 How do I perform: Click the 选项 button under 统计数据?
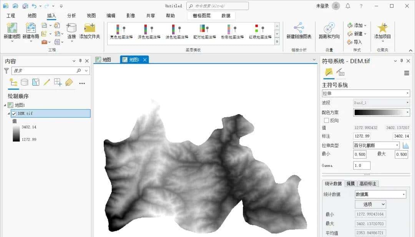(x=370, y=204)
